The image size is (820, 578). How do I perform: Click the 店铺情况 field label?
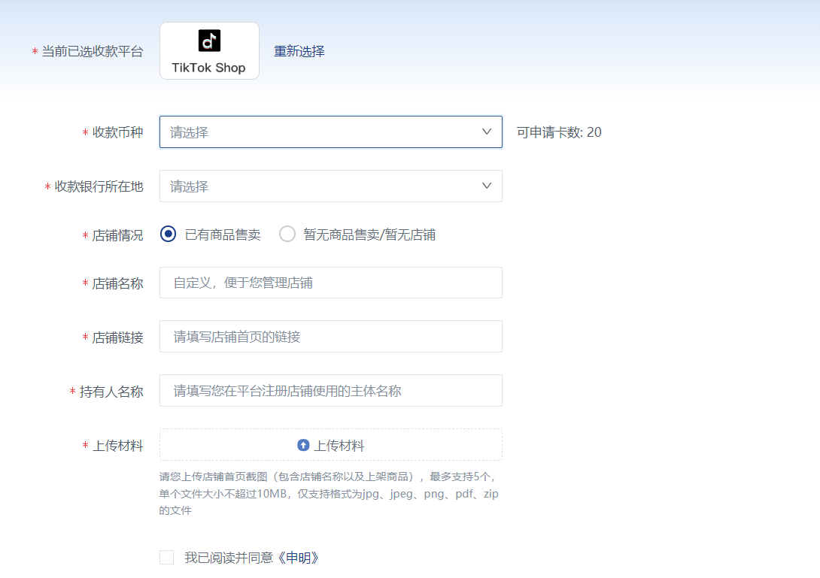pyautogui.click(x=117, y=235)
